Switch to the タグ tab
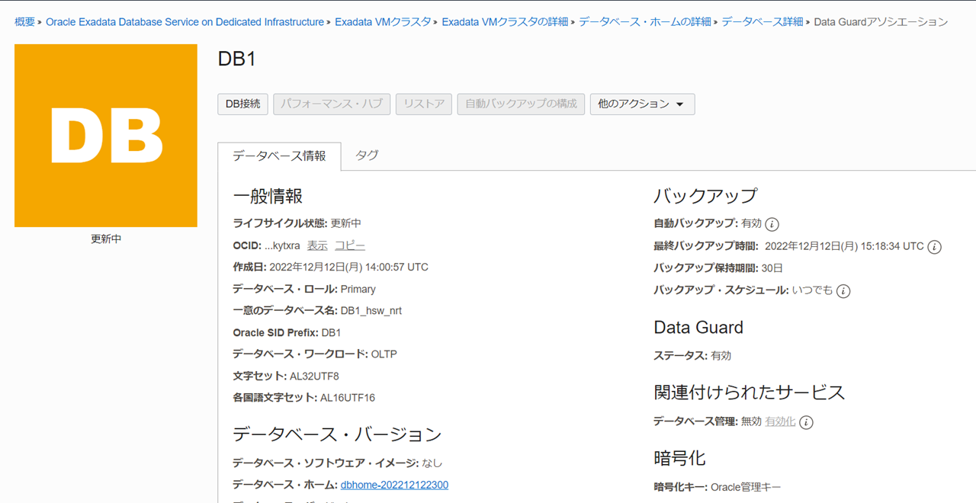 click(367, 155)
